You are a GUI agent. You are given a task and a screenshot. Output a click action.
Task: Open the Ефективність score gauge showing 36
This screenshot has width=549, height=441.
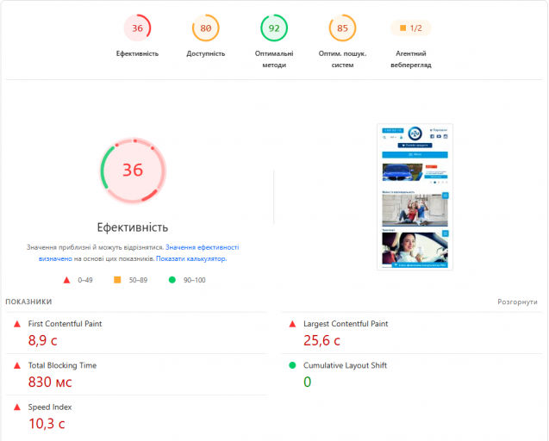coord(137,28)
